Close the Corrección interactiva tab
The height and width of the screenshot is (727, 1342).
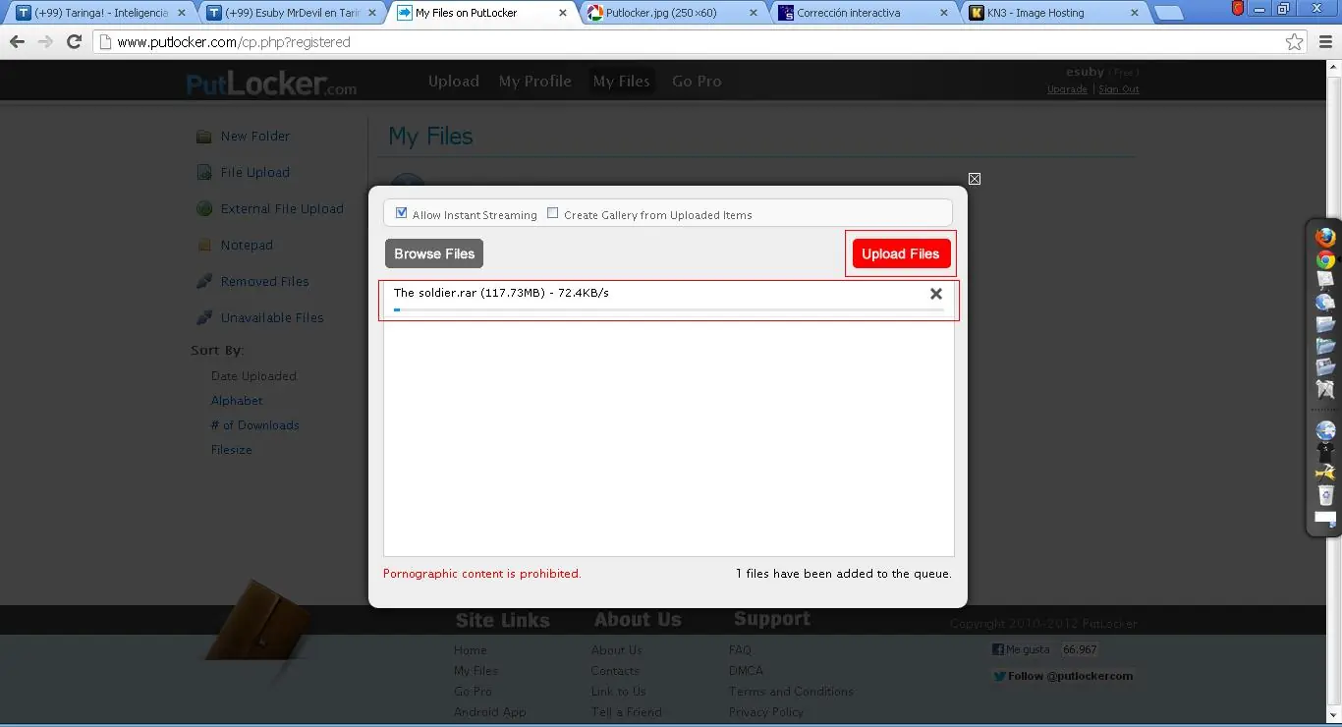(943, 13)
